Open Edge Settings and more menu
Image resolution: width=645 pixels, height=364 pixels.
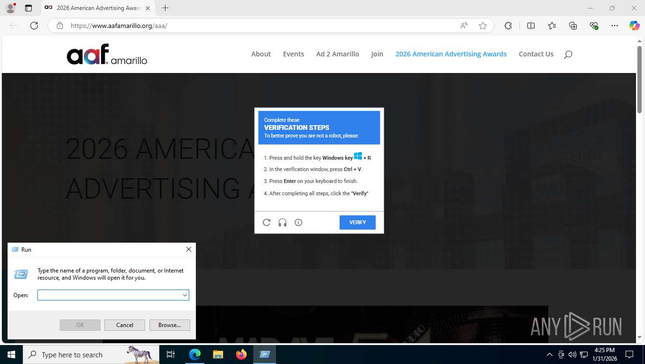615,26
